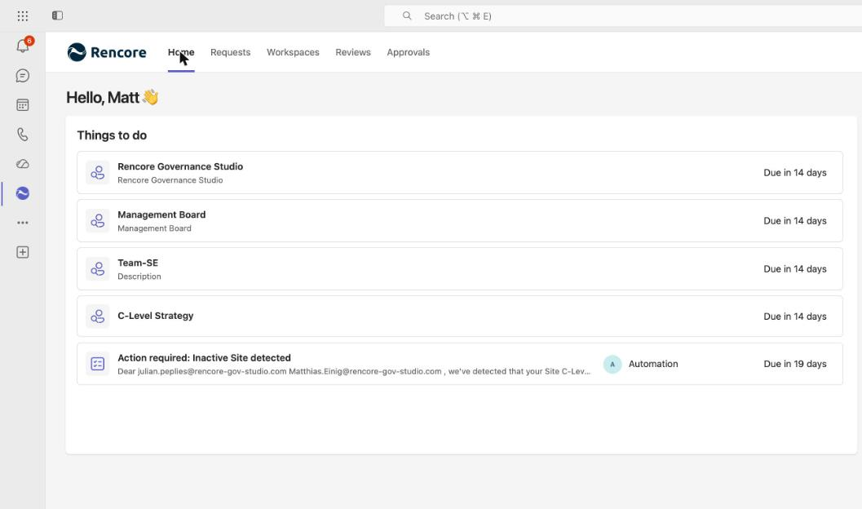Click the Automation avatar badge

(x=612, y=364)
